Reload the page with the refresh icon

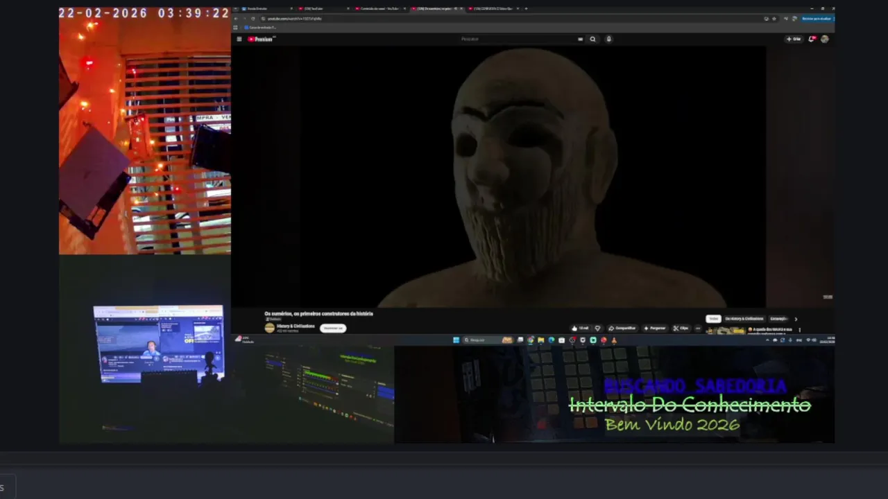tap(253, 19)
